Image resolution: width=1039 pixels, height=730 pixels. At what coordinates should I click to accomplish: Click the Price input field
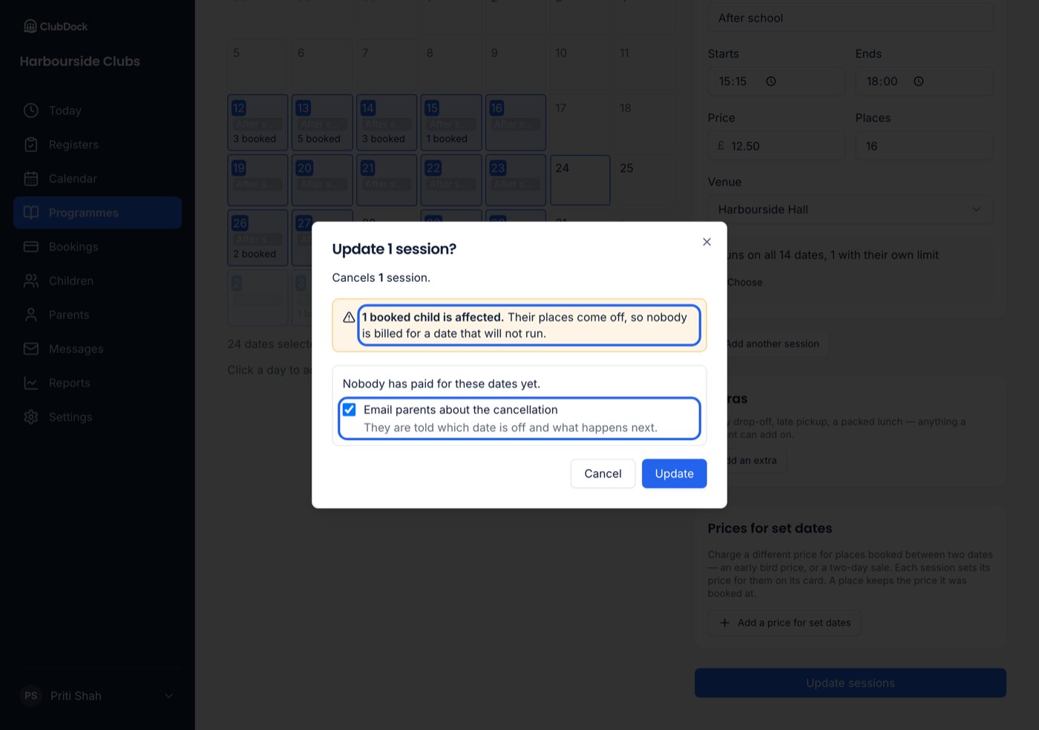coord(776,146)
